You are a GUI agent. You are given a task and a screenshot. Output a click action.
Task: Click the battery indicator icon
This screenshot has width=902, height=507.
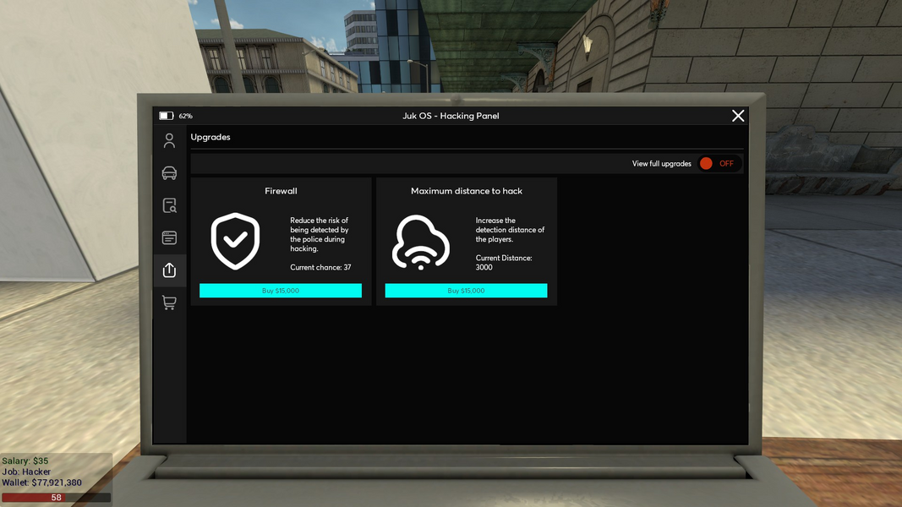click(x=167, y=116)
